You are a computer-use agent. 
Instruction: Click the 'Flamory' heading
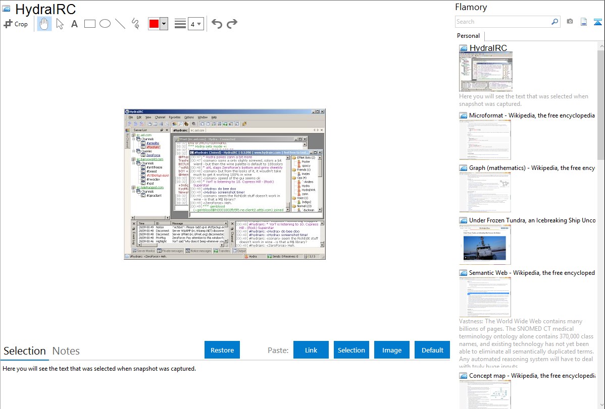(471, 8)
